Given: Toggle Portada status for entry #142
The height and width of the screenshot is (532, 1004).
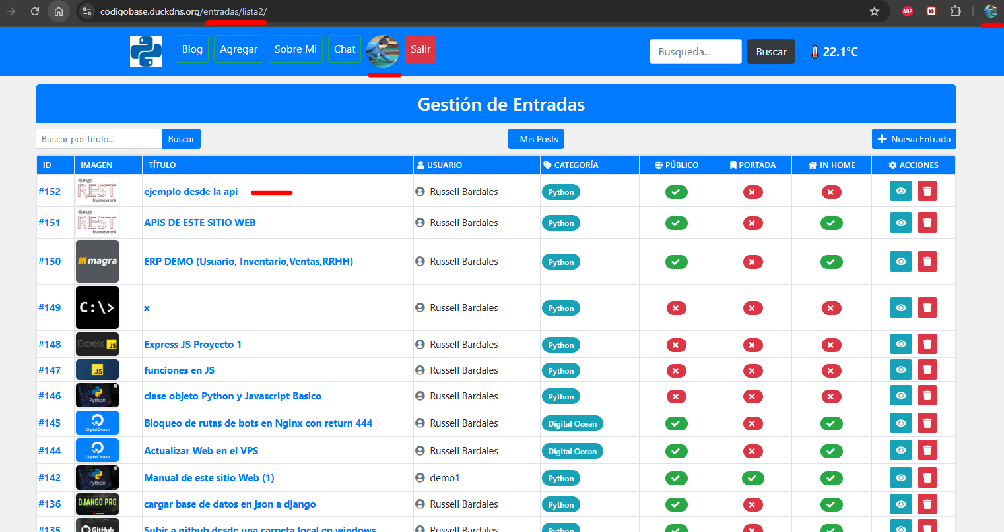Looking at the screenshot, I should [x=753, y=478].
